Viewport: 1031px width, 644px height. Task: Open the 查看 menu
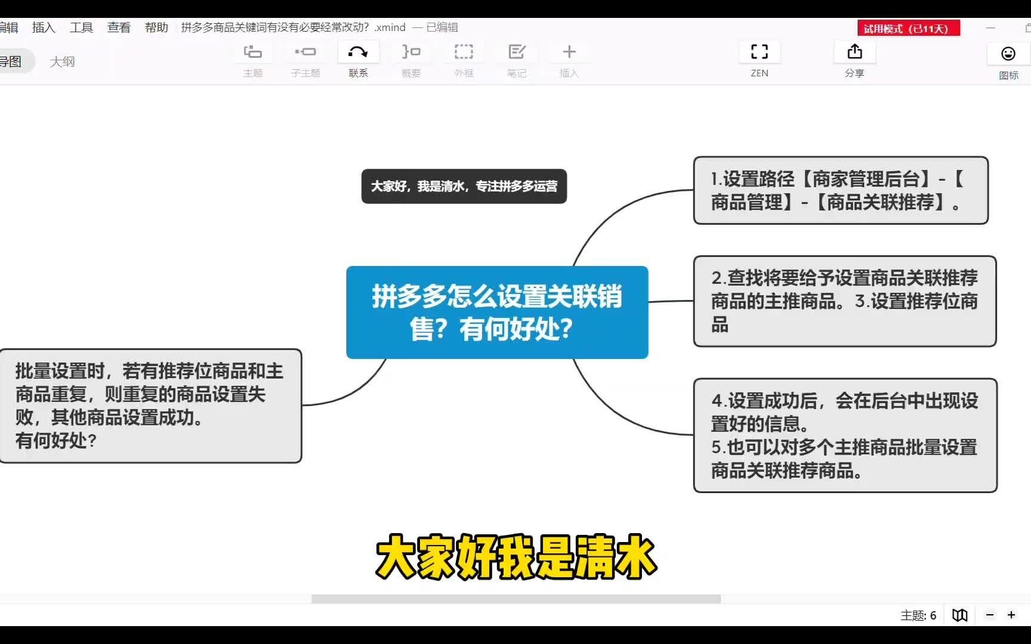coord(119,27)
